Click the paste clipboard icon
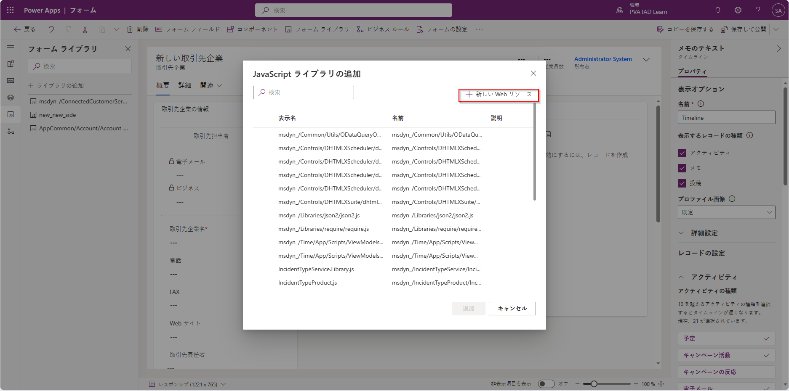The width and height of the screenshot is (789, 391). [101, 29]
